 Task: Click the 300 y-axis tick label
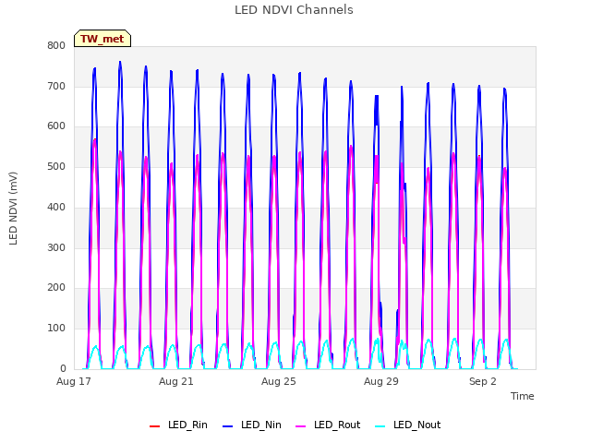point(56,248)
